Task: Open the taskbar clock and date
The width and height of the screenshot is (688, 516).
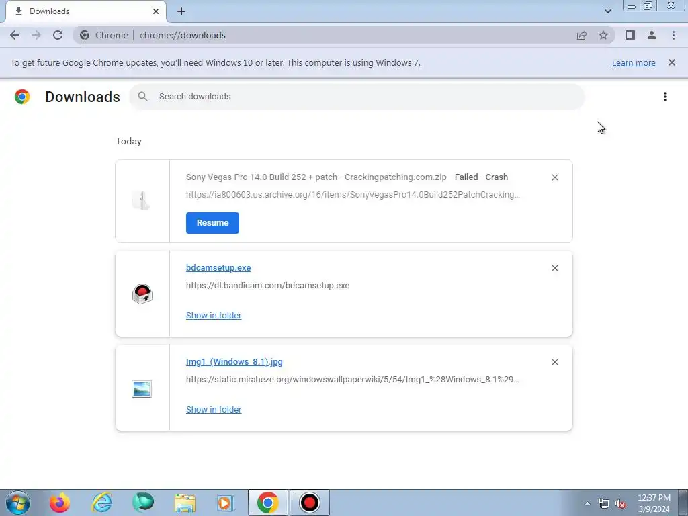Action: pos(654,503)
